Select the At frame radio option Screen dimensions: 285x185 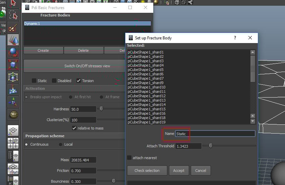coord(101,97)
